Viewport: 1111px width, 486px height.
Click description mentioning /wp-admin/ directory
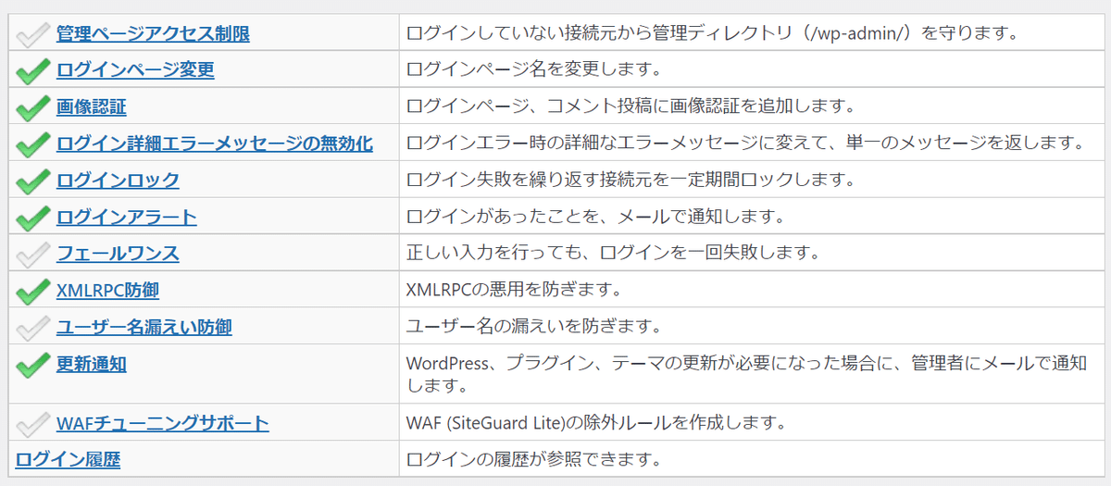[713, 33]
